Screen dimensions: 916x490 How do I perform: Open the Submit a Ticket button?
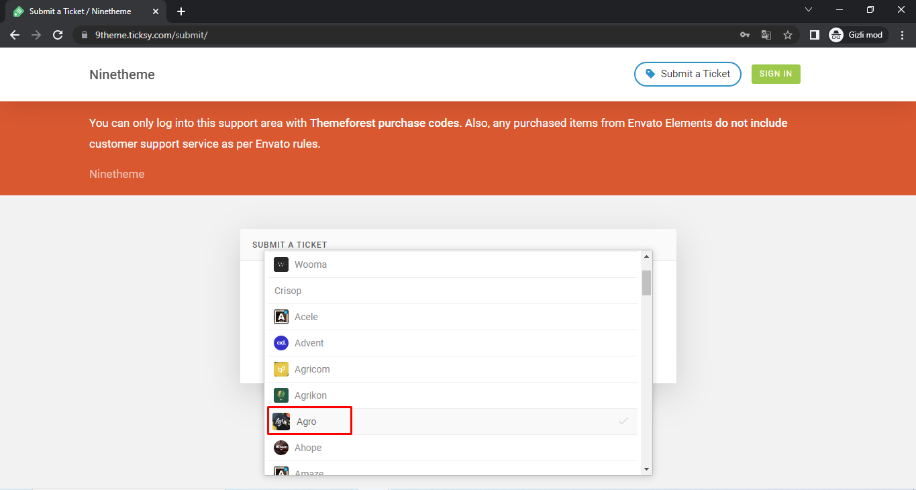tap(687, 74)
